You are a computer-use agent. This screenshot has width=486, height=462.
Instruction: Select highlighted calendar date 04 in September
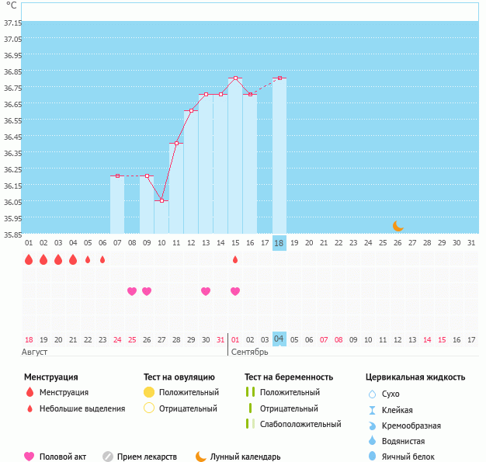click(279, 339)
